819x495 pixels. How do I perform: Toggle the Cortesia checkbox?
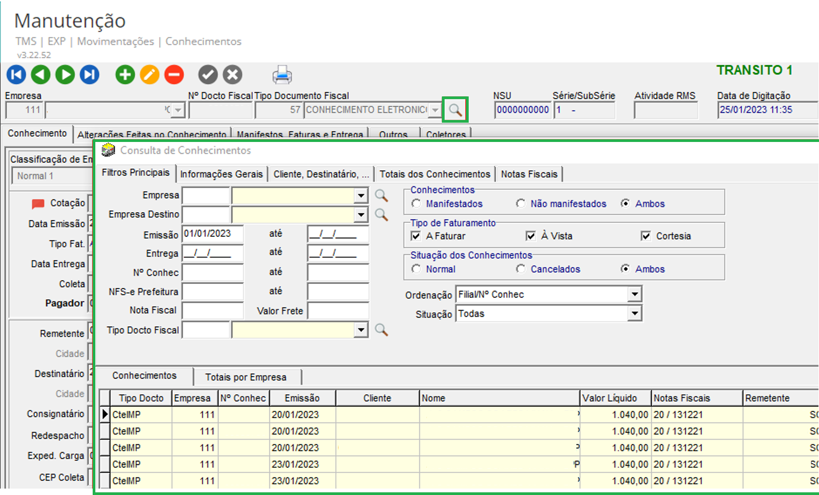[x=646, y=236]
